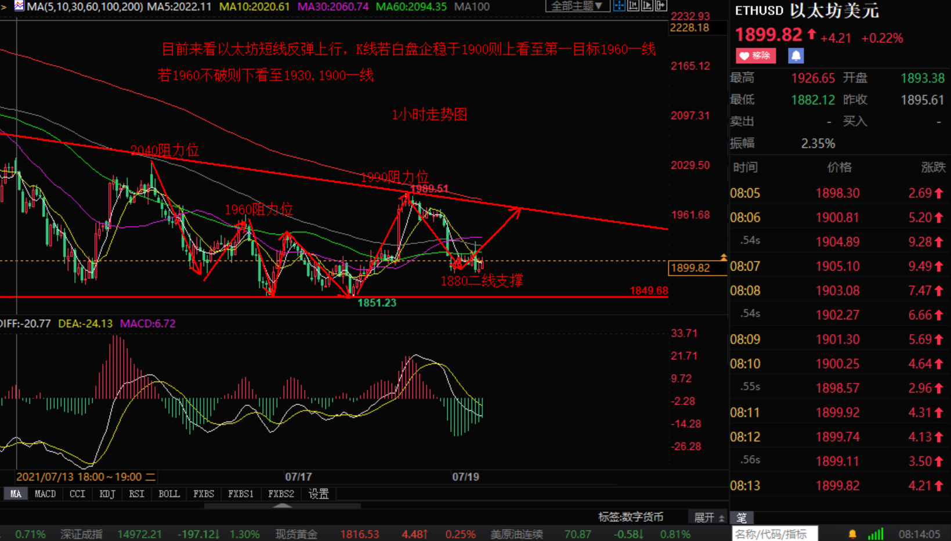
Task: Select the 08:05 trade row
Action: [x=839, y=193]
